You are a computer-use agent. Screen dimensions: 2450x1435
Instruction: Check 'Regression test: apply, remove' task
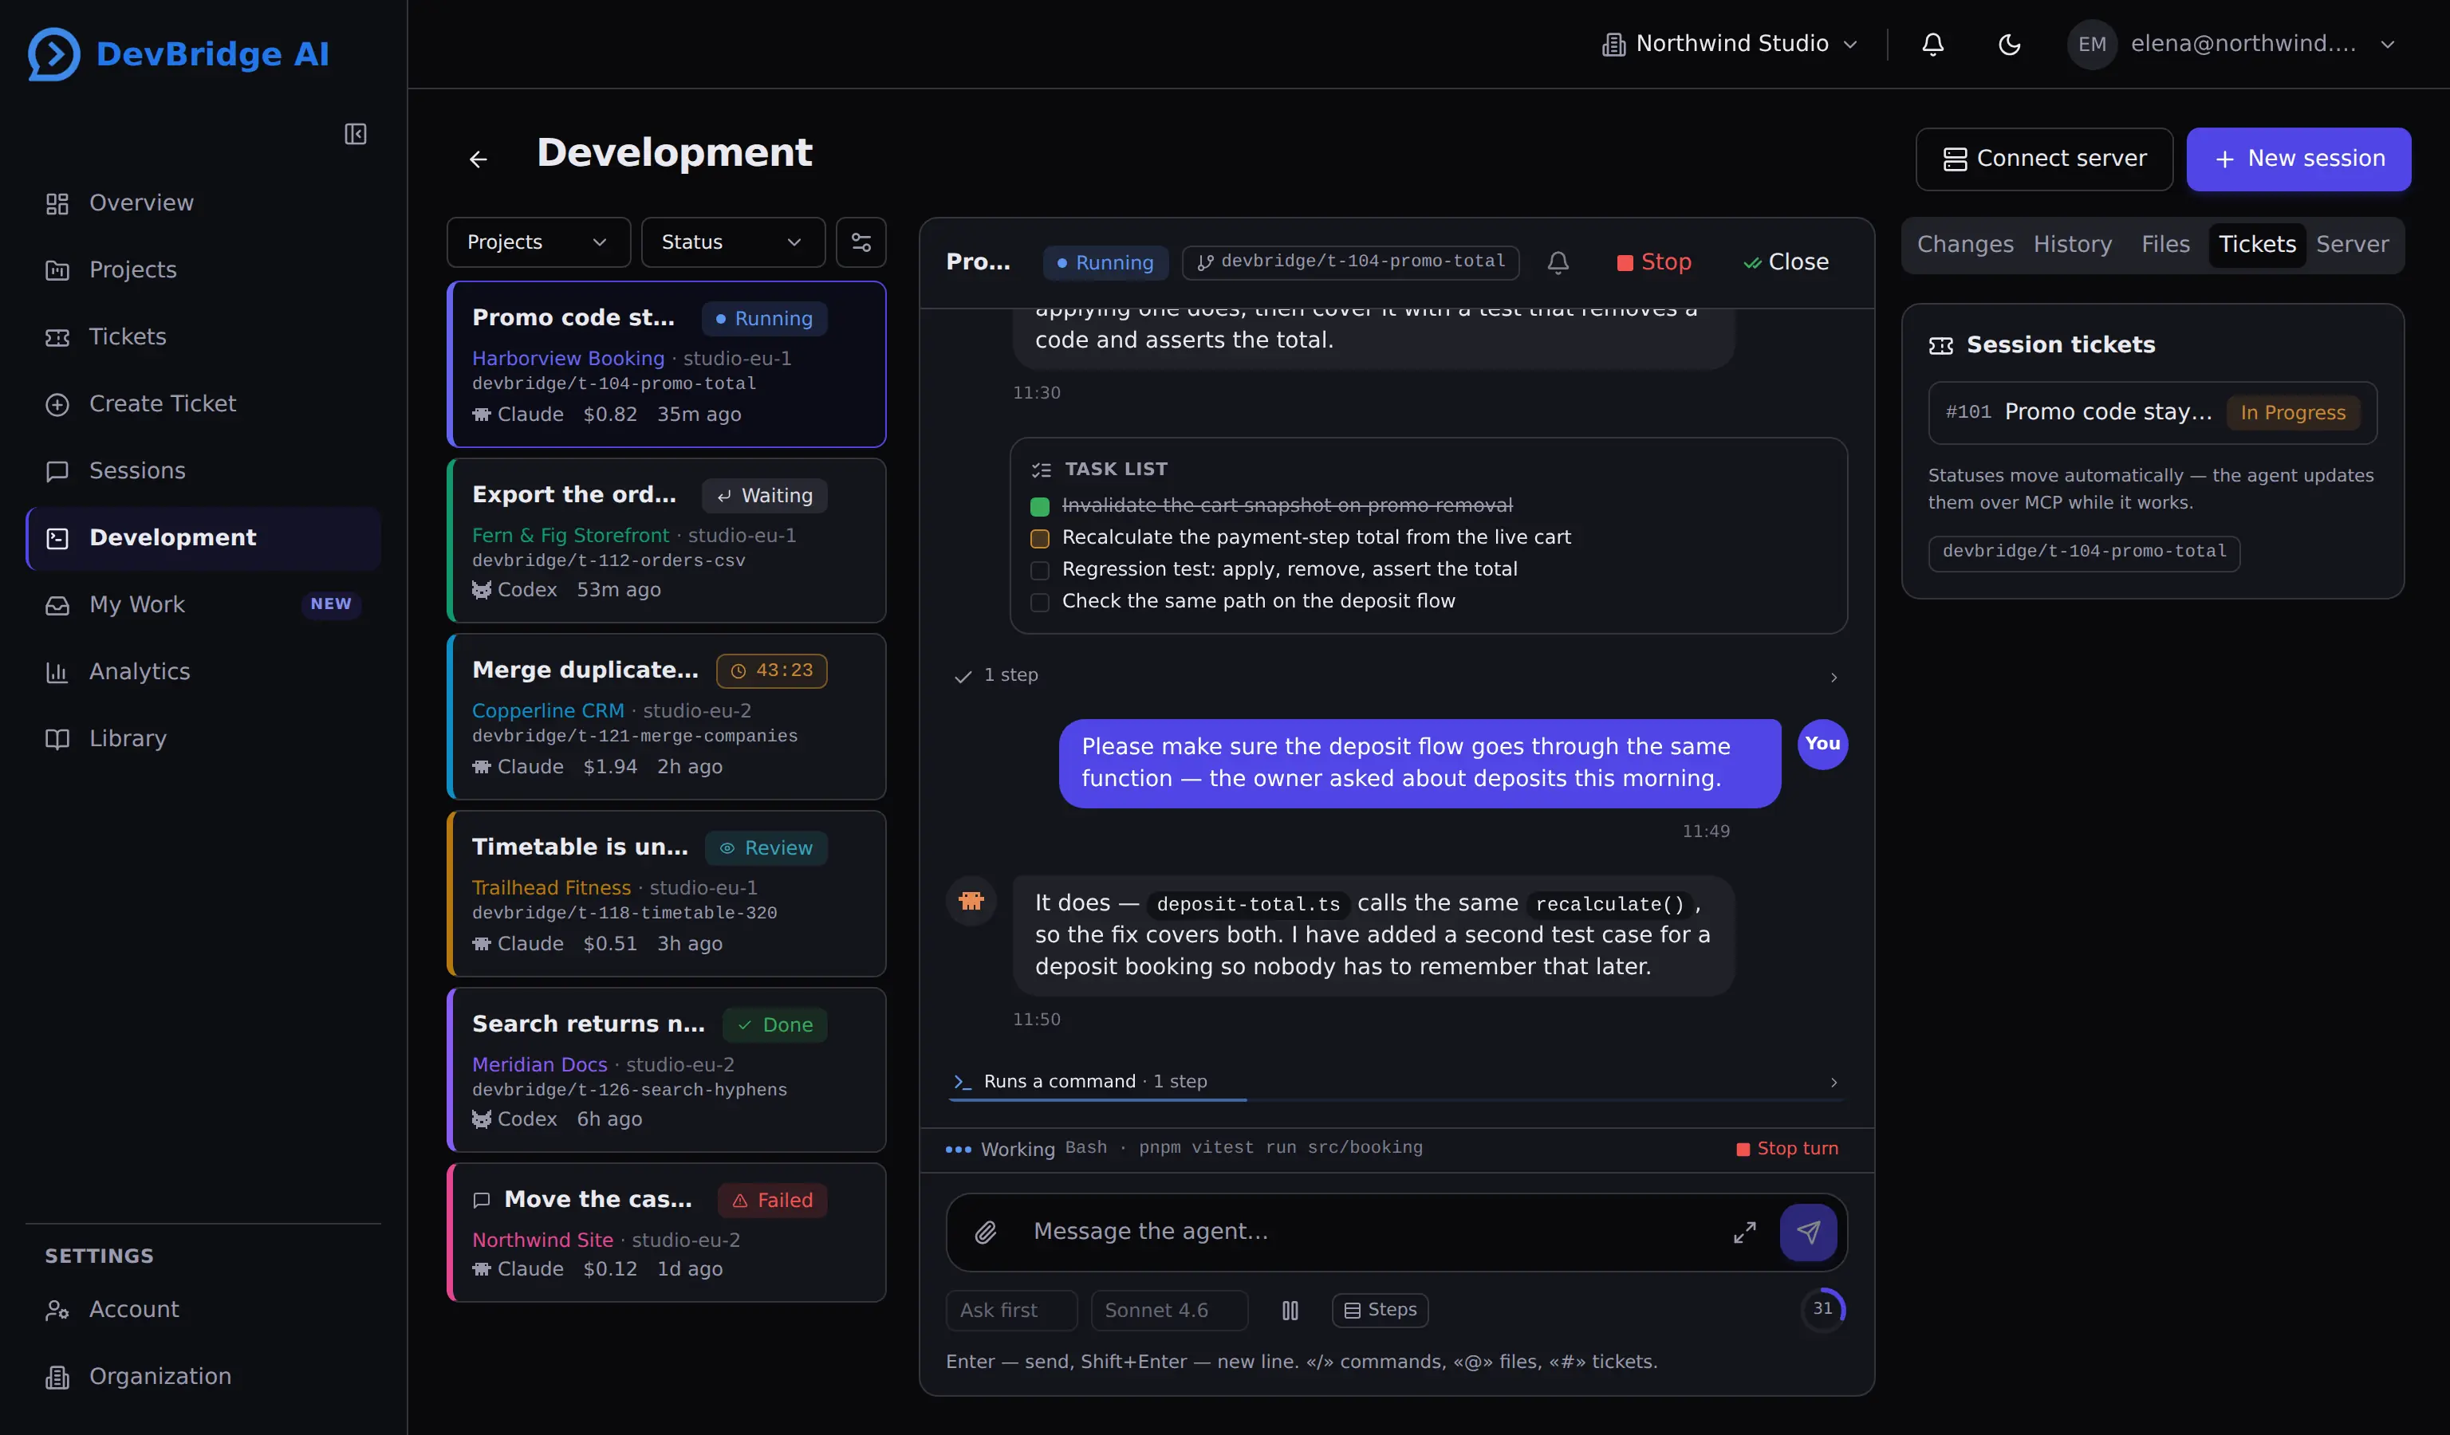point(1039,570)
